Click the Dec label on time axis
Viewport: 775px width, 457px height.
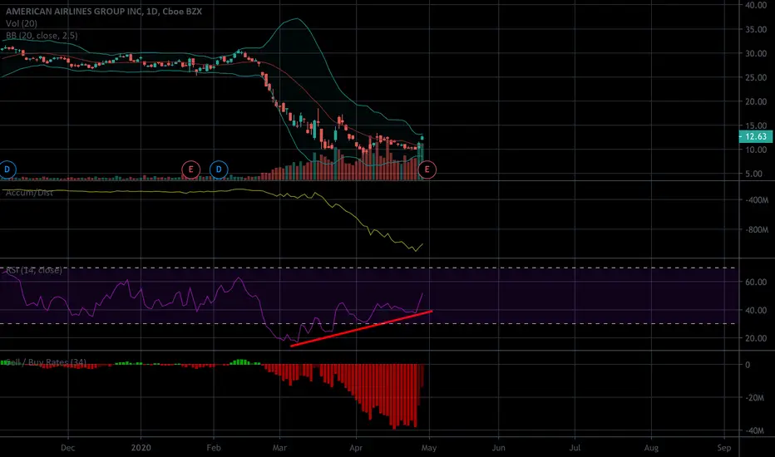click(x=67, y=448)
